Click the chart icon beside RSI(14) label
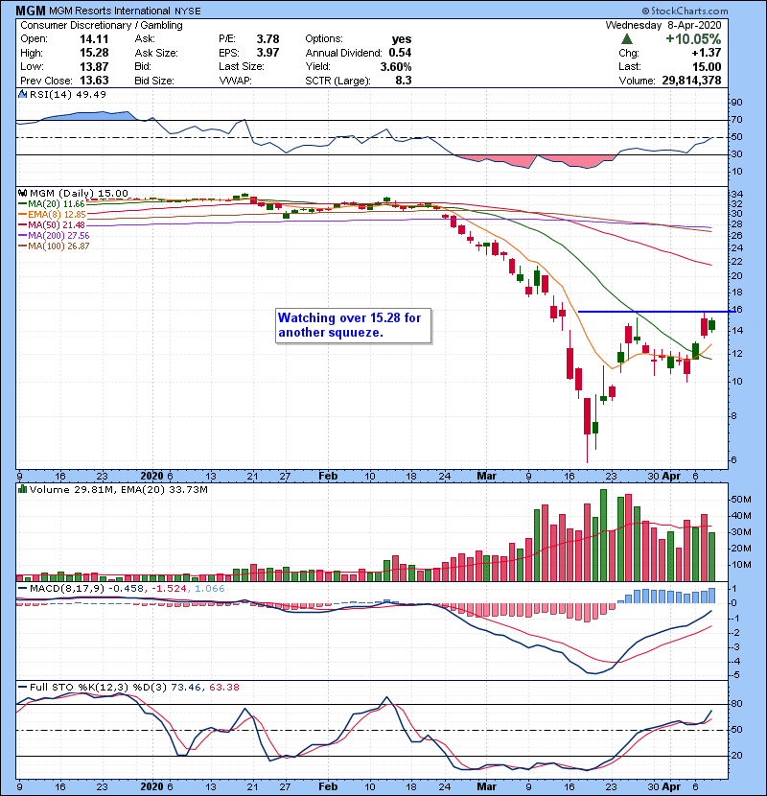The image size is (767, 796). 23,94
